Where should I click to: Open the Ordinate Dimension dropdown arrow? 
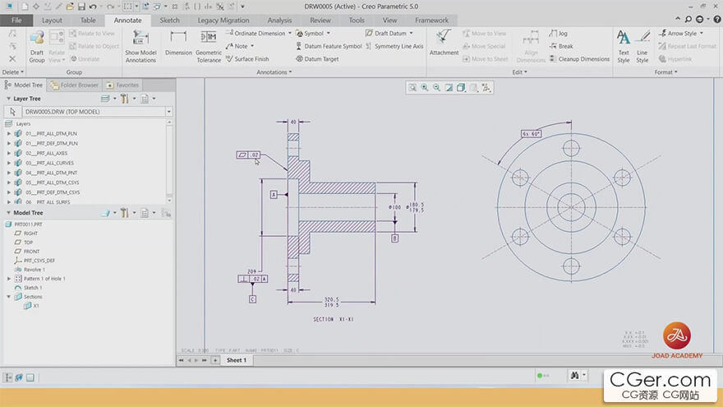click(x=291, y=34)
